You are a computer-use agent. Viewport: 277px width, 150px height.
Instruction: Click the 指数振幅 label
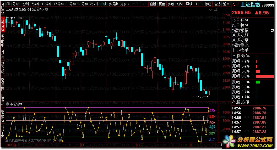click(240, 30)
